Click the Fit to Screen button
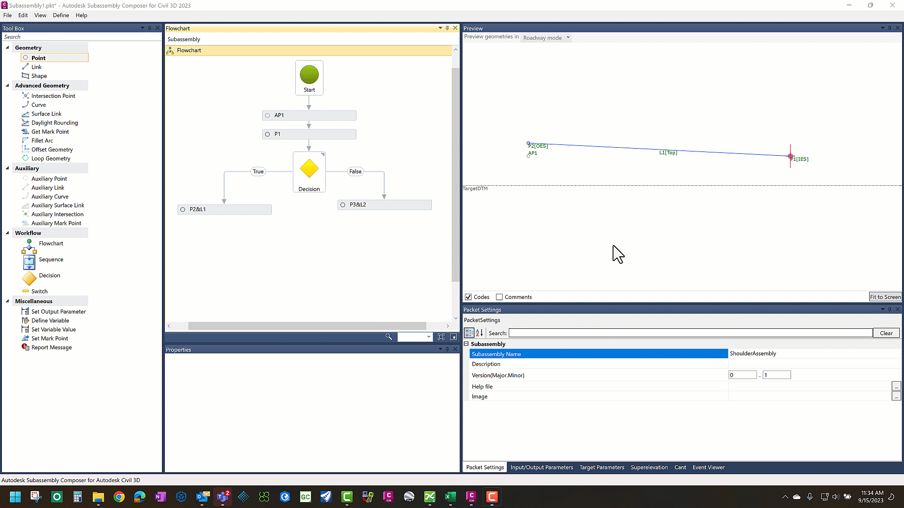This screenshot has width=904, height=508. point(885,297)
